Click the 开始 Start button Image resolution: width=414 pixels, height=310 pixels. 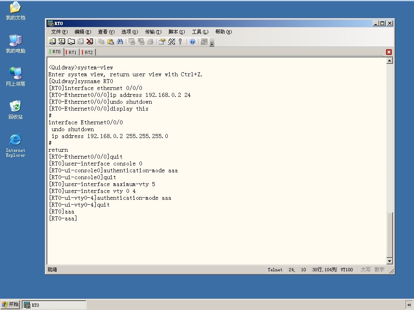click(x=10, y=304)
